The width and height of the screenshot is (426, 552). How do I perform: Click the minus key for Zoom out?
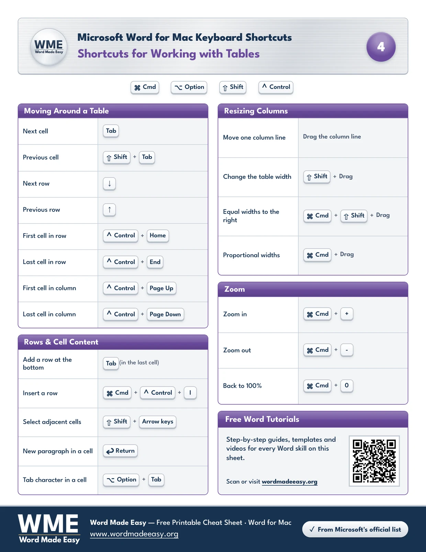[x=347, y=350]
